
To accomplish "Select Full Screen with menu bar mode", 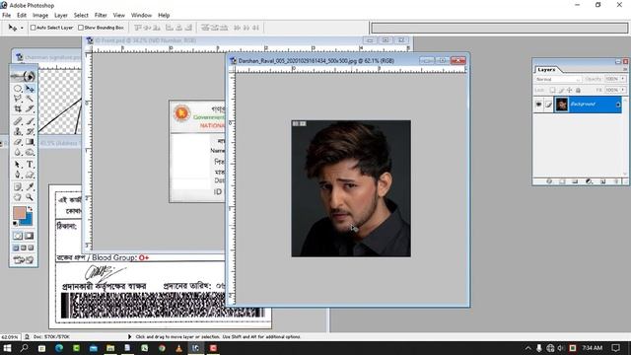I will pos(24,248).
